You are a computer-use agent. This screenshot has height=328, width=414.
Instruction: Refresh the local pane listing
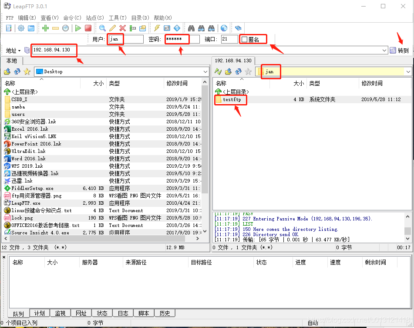[x=17, y=71]
